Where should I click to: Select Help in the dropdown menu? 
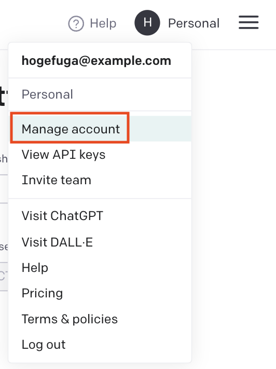coord(100,268)
